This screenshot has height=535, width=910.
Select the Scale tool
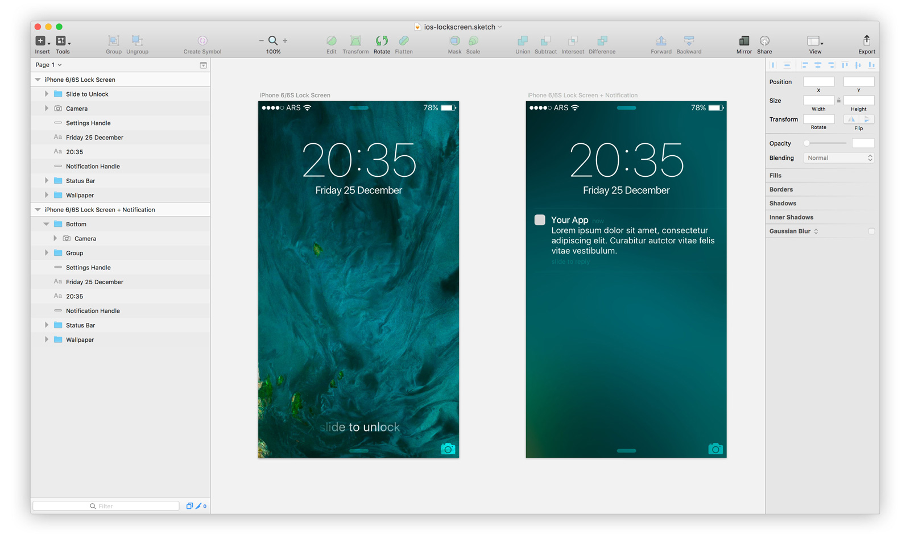(x=473, y=41)
